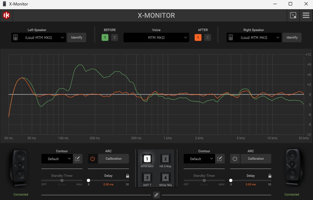
Task: Click left Connected status text
Action: click(x=21, y=195)
